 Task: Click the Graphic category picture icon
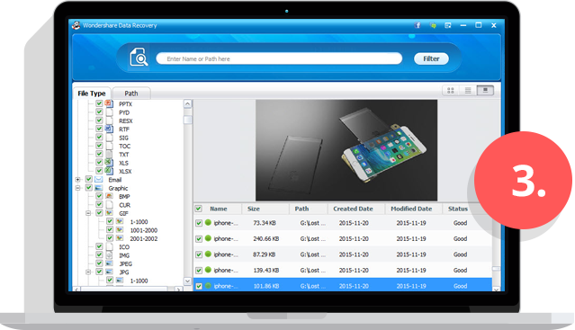coord(99,188)
